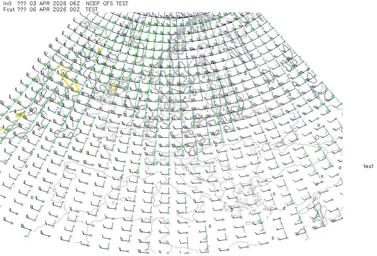The width and height of the screenshot is (377, 256).
Task: Click "TEST" on the Fcst line
Action: [x=92, y=9]
